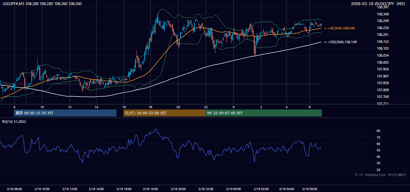Click the 2/18 12:00 date axis label
Screen dimensions: 410x192
(x=69, y=189)
